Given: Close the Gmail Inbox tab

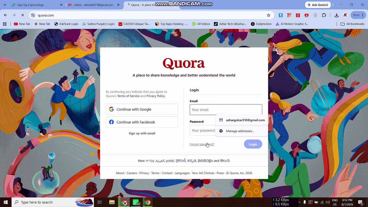Looking at the screenshot, I should 118,5.
